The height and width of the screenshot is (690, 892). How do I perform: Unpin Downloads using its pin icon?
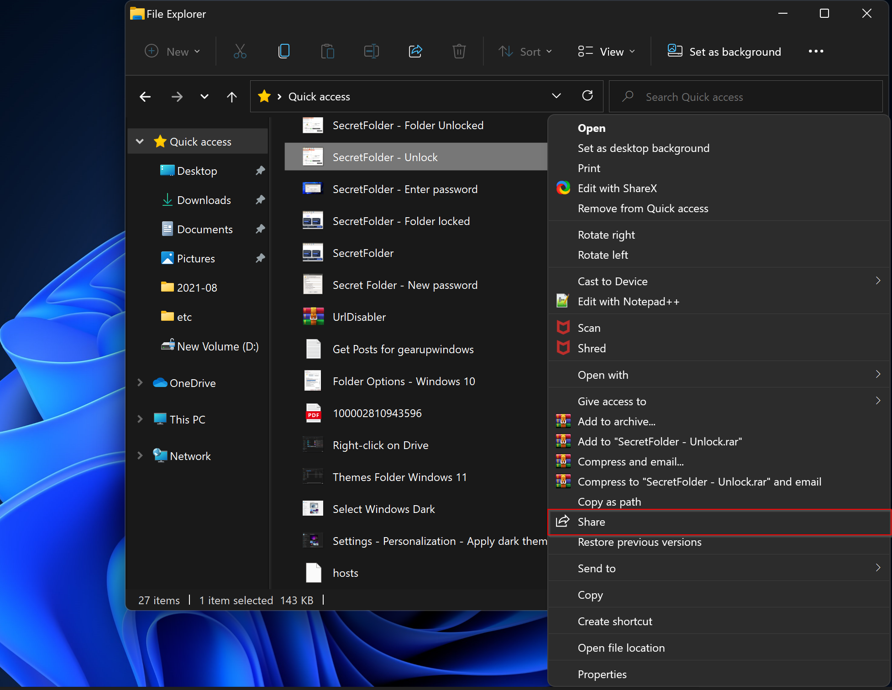click(x=260, y=200)
